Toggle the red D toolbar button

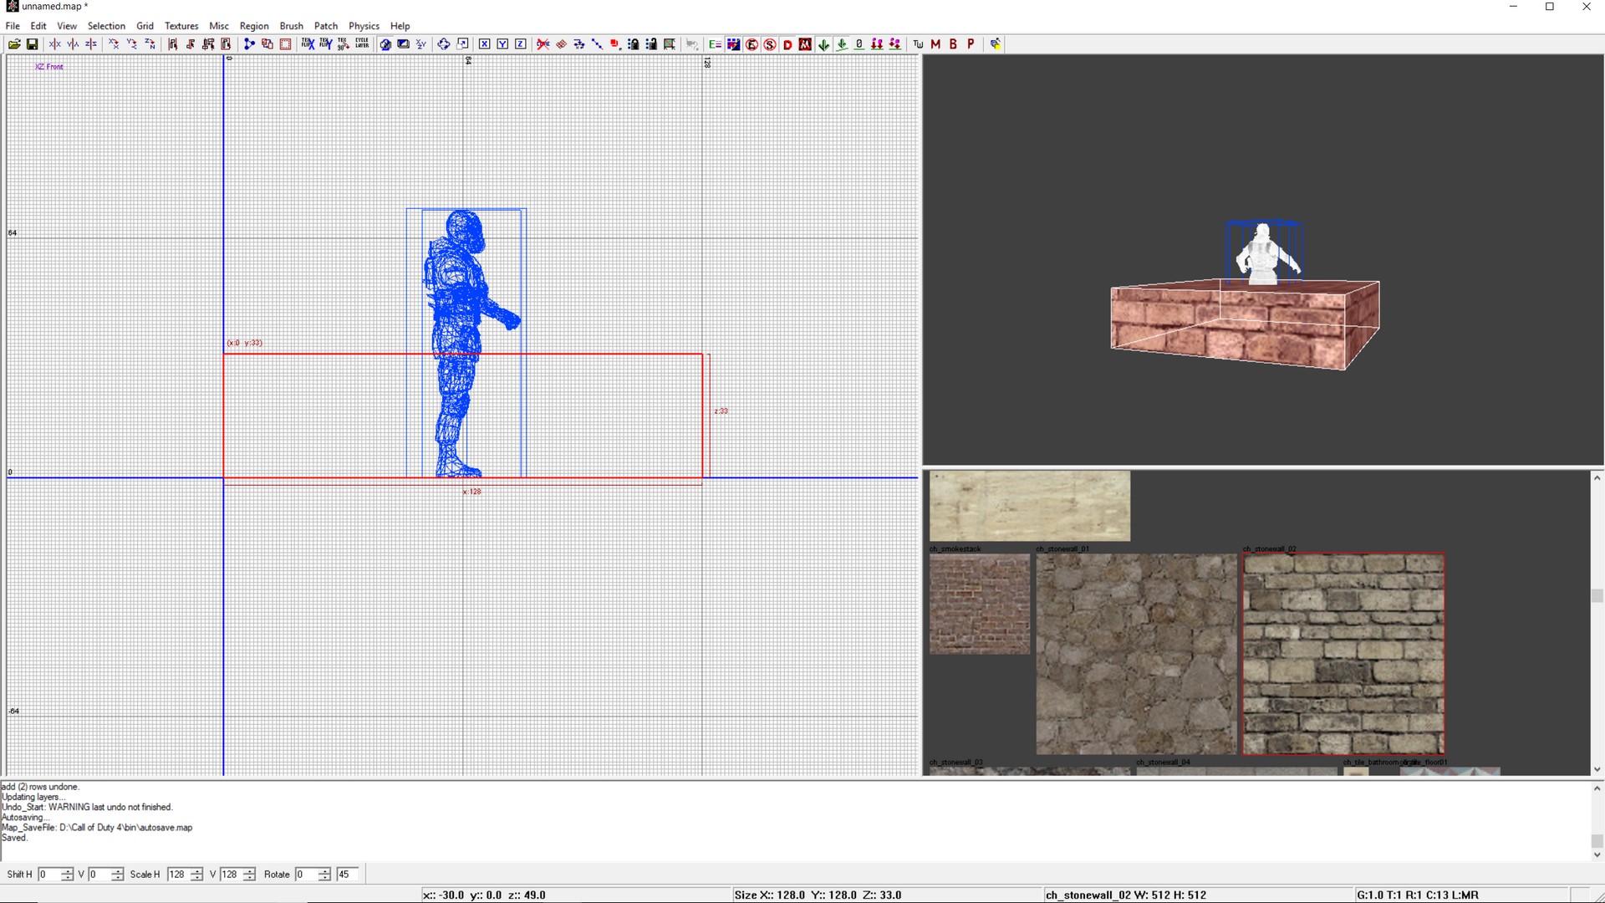(x=787, y=44)
